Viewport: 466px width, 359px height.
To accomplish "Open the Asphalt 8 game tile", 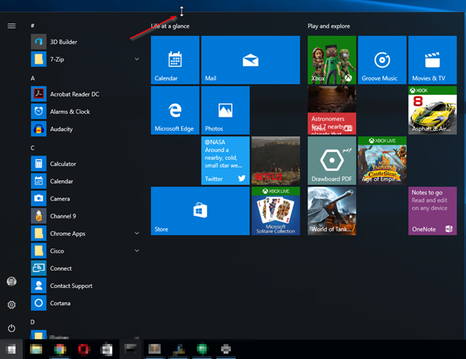I will [x=432, y=110].
